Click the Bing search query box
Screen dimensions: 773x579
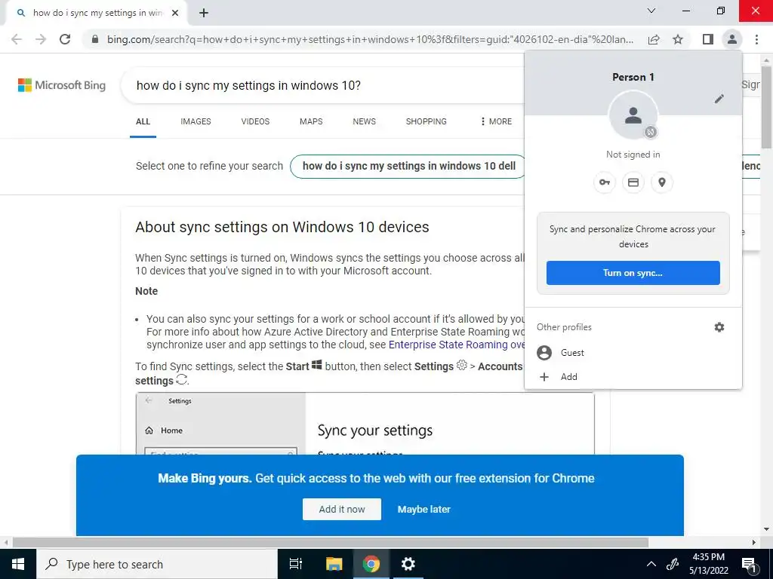coord(323,85)
